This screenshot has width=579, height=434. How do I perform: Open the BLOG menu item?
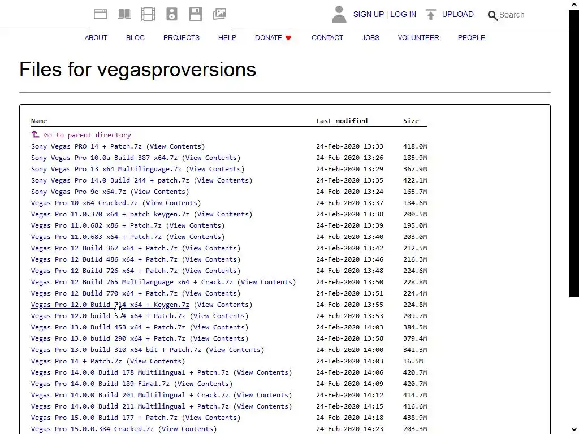[135, 38]
